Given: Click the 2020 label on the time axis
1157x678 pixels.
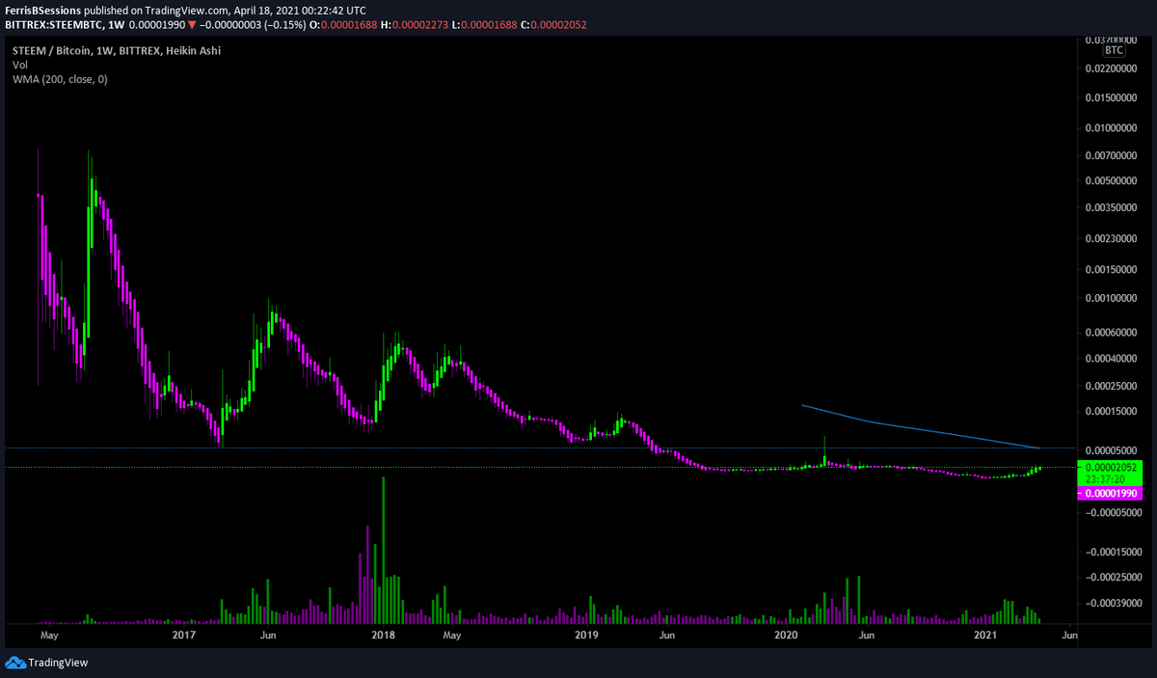Looking at the screenshot, I should click(786, 636).
